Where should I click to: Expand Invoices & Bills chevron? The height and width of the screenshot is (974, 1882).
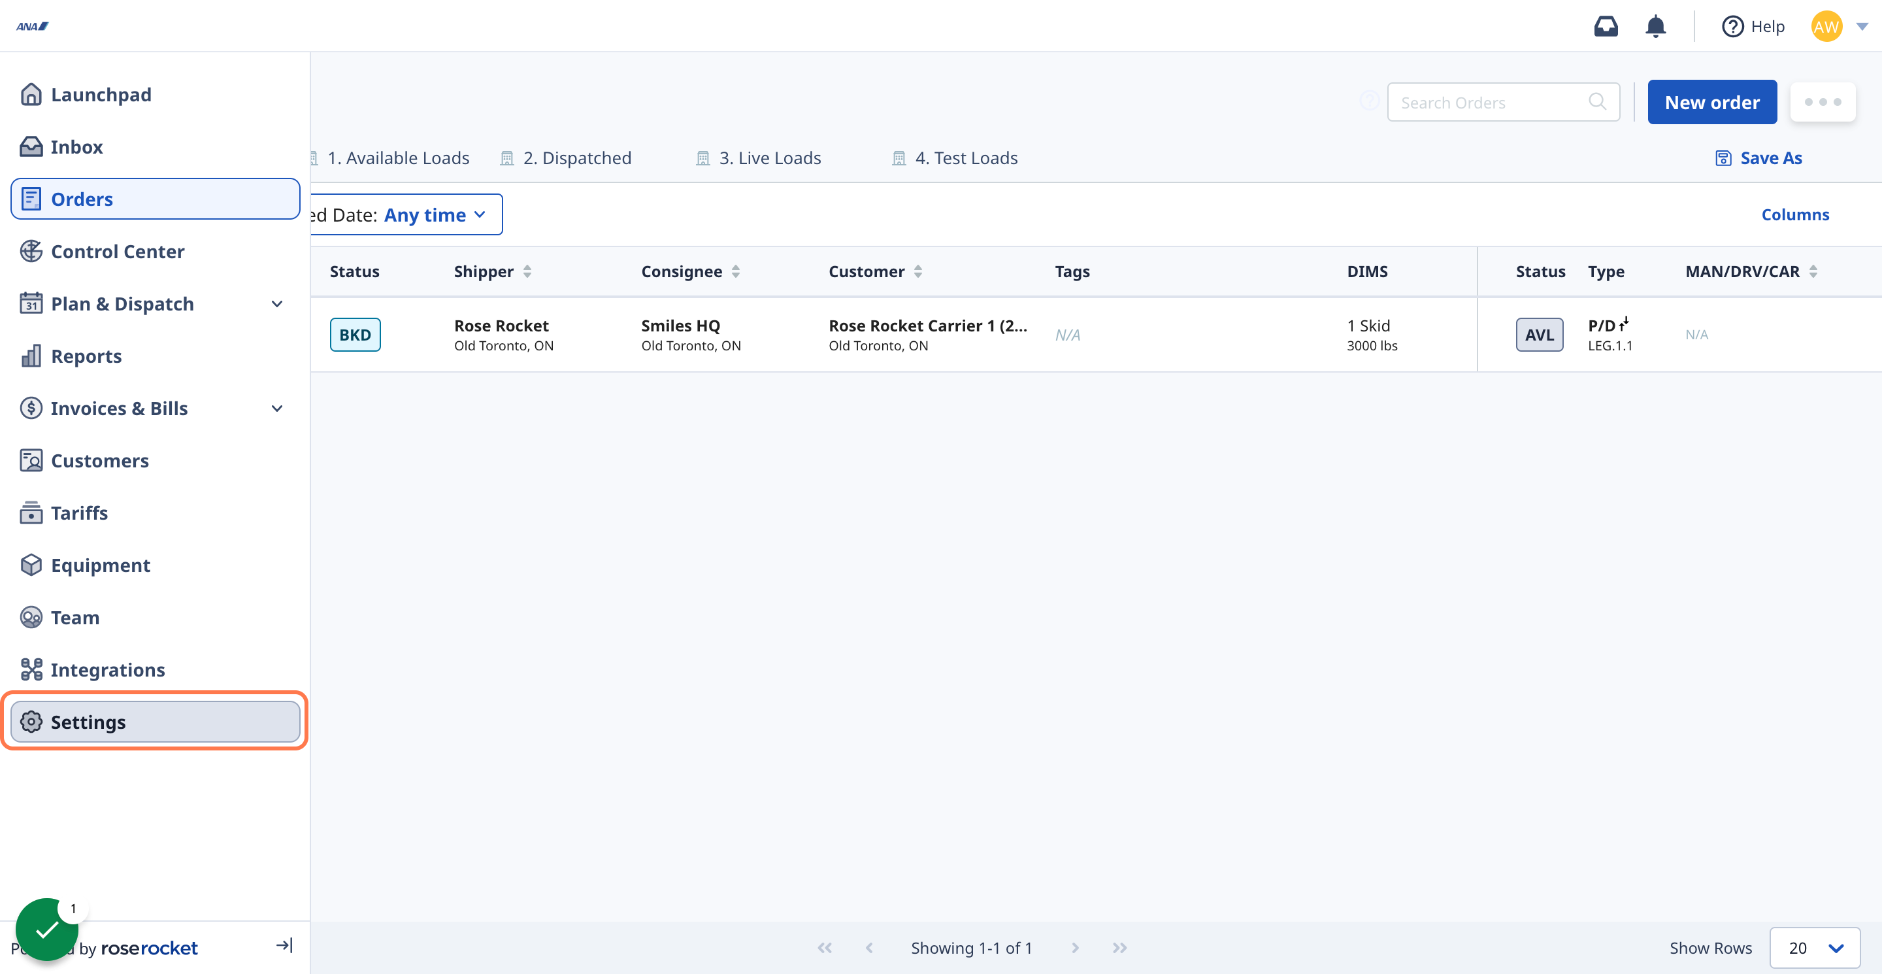(277, 409)
